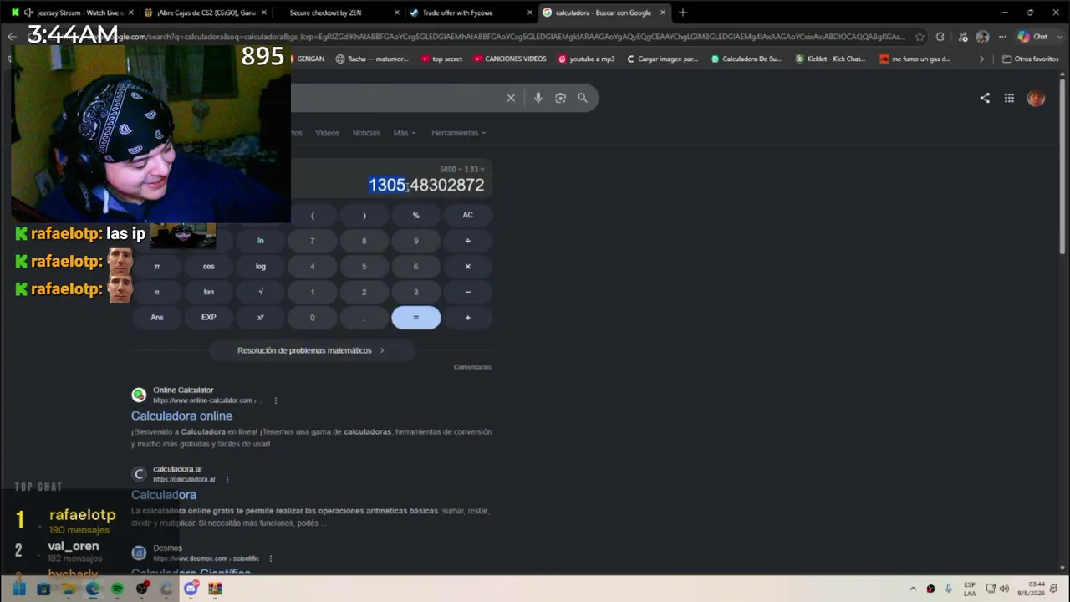Click the calculator EXP button
The height and width of the screenshot is (602, 1070).
click(x=208, y=318)
